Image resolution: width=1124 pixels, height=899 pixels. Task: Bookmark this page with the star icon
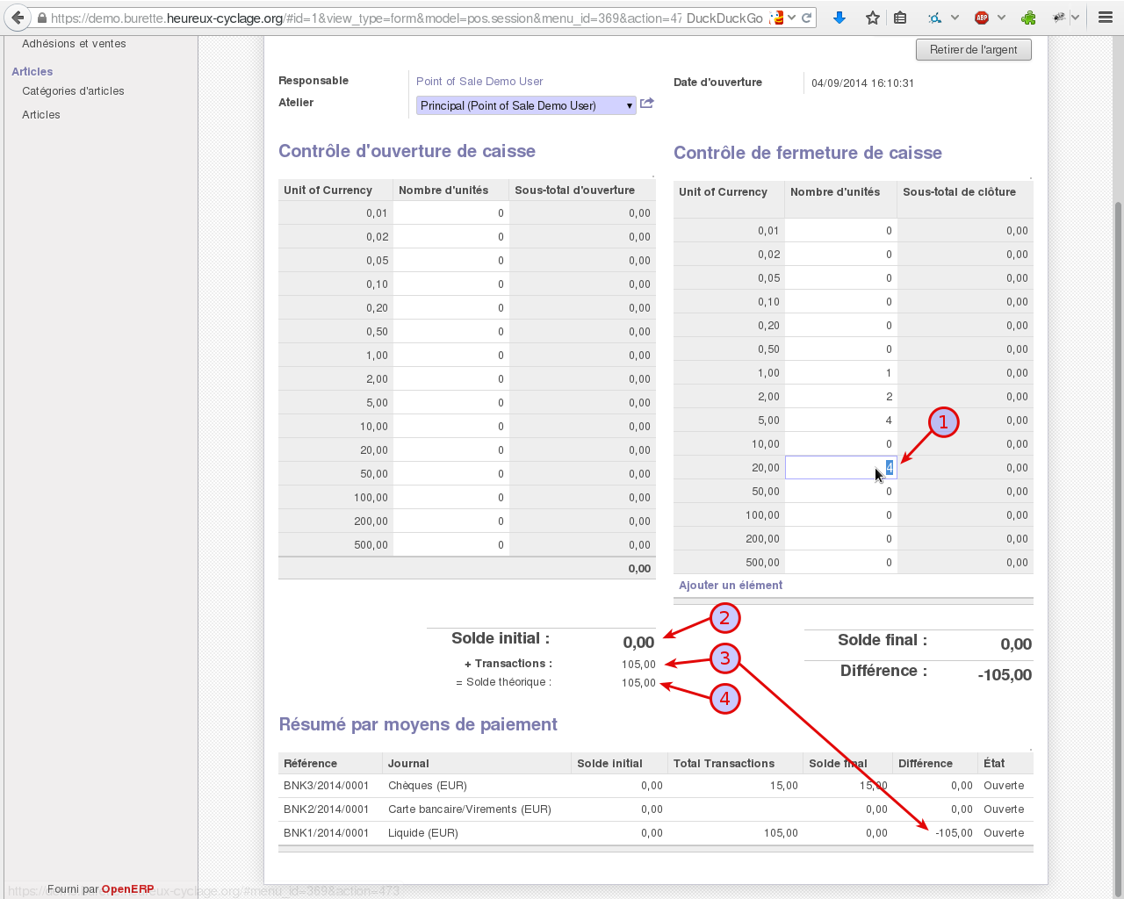pyautogui.click(x=872, y=18)
